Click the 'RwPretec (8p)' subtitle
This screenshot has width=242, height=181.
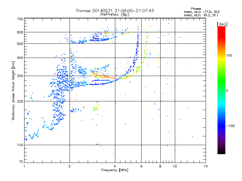pyautogui.click(x=115, y=14)
